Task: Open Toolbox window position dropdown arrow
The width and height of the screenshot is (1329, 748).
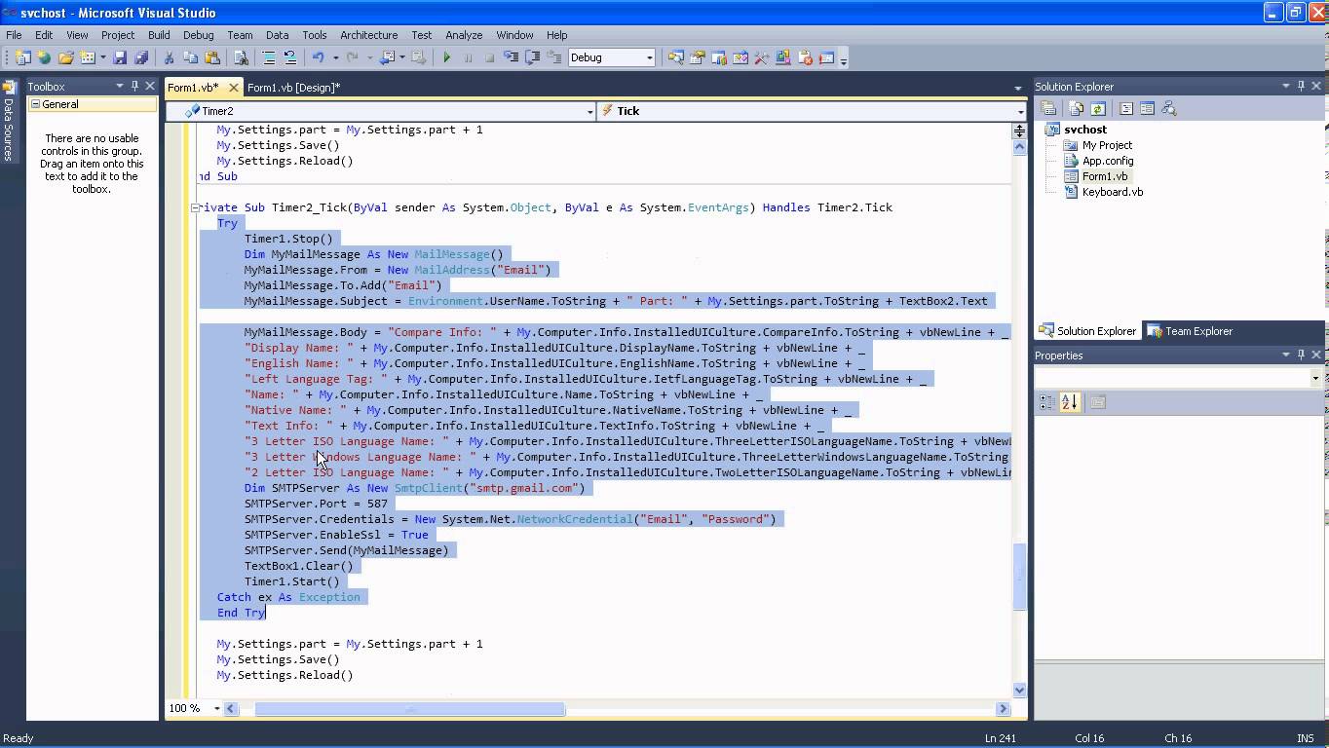Action: [120, 86]
